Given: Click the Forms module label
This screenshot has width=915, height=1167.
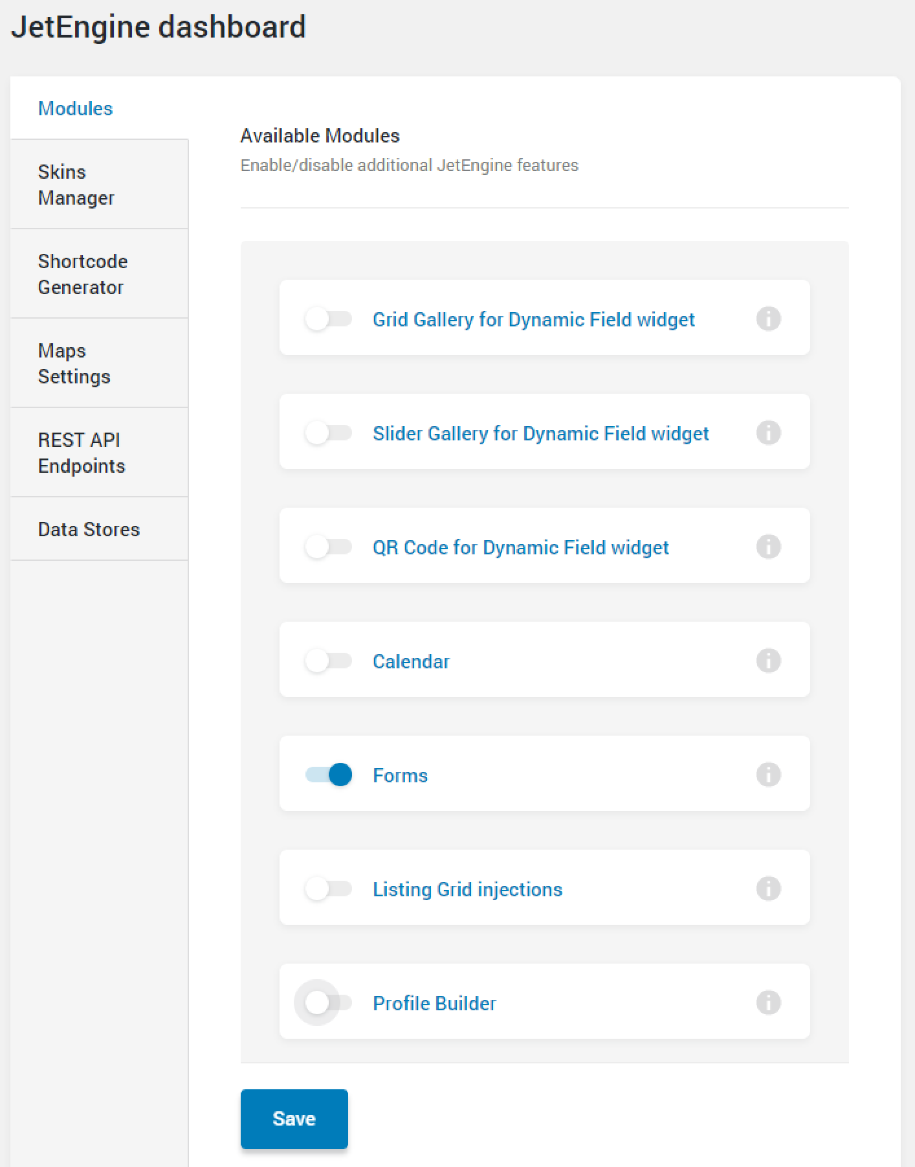Looking at the screenshot, I should [400, 775].
